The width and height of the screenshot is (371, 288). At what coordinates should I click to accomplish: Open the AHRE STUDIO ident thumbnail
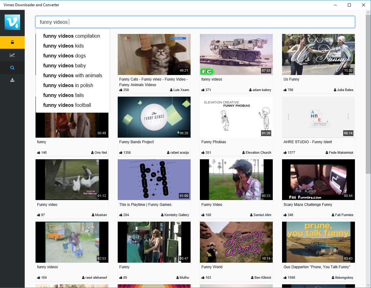tap(318, 117)
